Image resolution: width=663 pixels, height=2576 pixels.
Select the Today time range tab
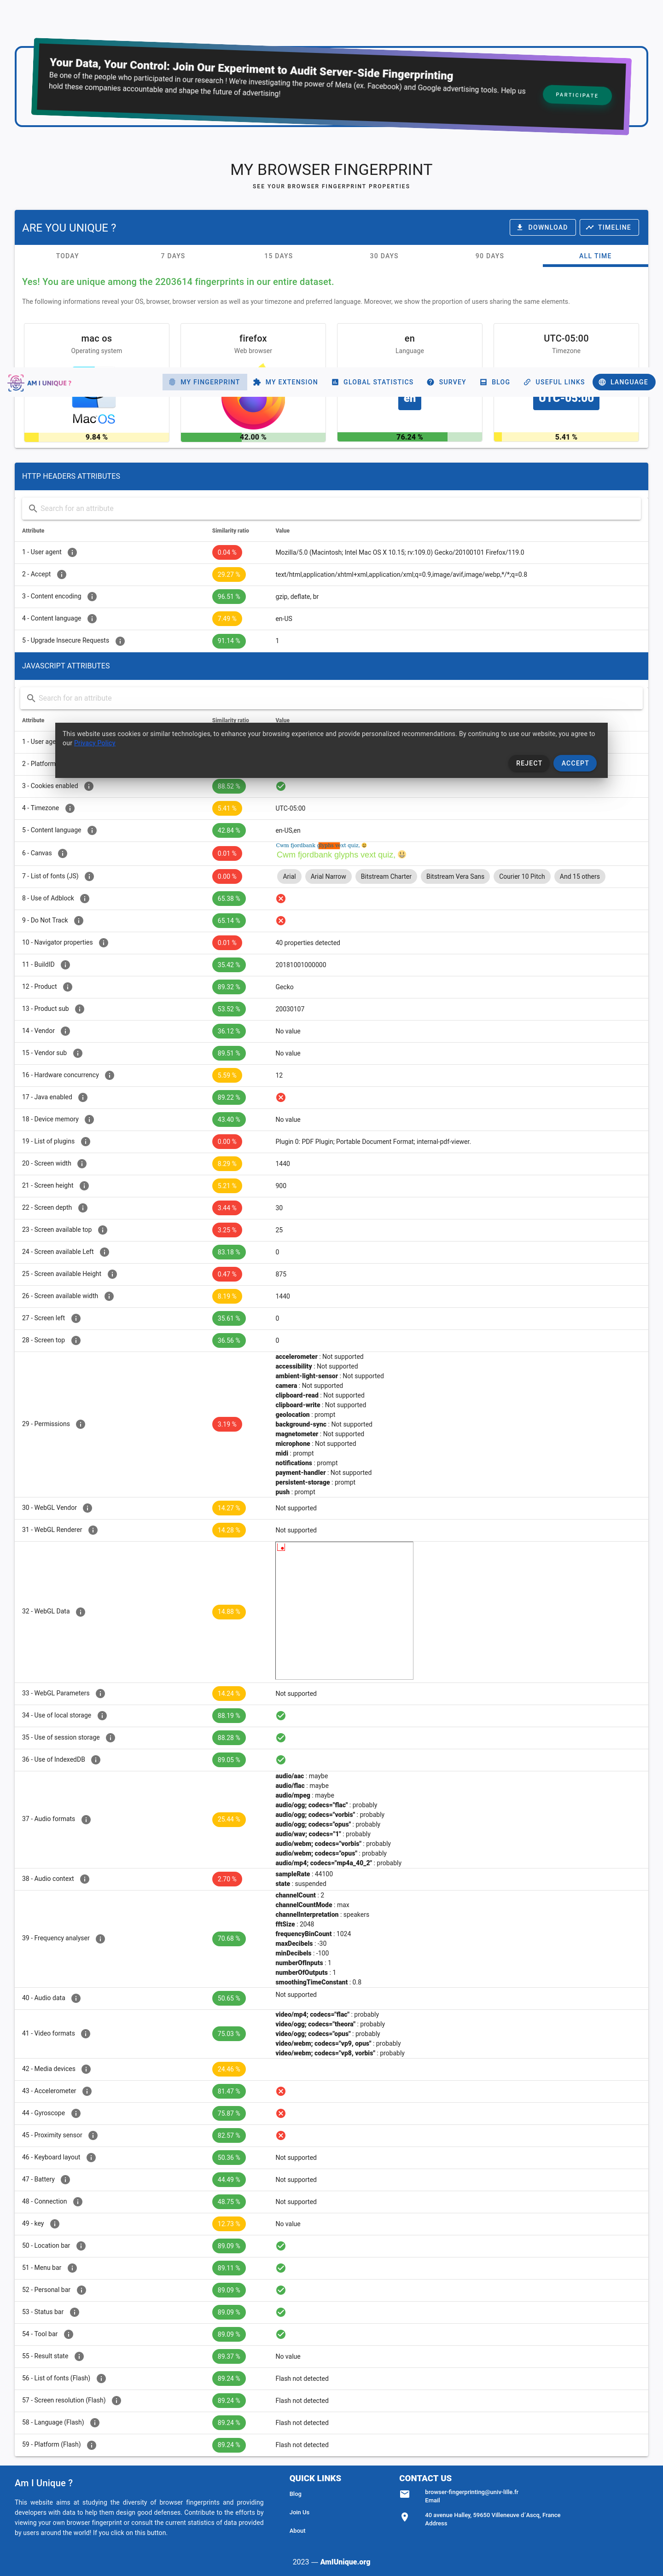(x=67, y=256)
